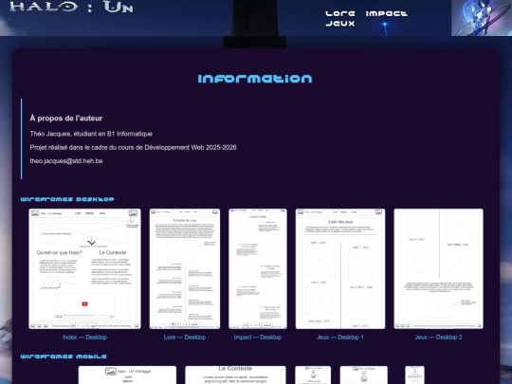Click the Jeux — Desktop 1 caption
Image resolution: width=512 pixels, height=384 pixels.
340,338
